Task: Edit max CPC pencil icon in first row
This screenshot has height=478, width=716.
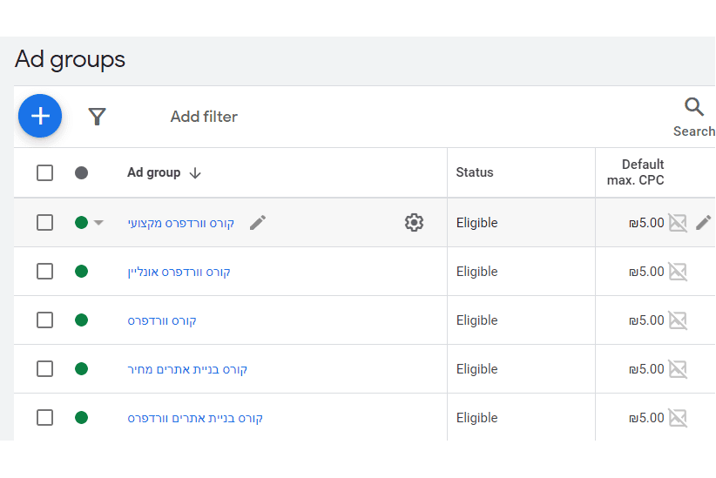Action: click(x=703, y=223)
